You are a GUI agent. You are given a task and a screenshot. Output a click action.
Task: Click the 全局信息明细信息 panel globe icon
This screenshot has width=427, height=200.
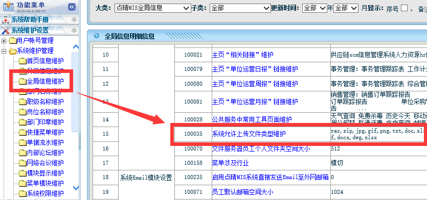coord(96,36)
